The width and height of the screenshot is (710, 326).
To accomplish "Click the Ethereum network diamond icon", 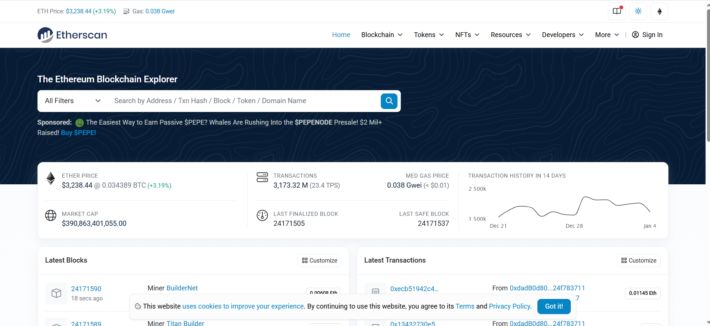I will 660,11.
